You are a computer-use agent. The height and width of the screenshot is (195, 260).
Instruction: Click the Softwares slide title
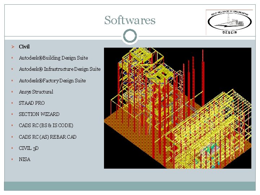click(130, 20)
